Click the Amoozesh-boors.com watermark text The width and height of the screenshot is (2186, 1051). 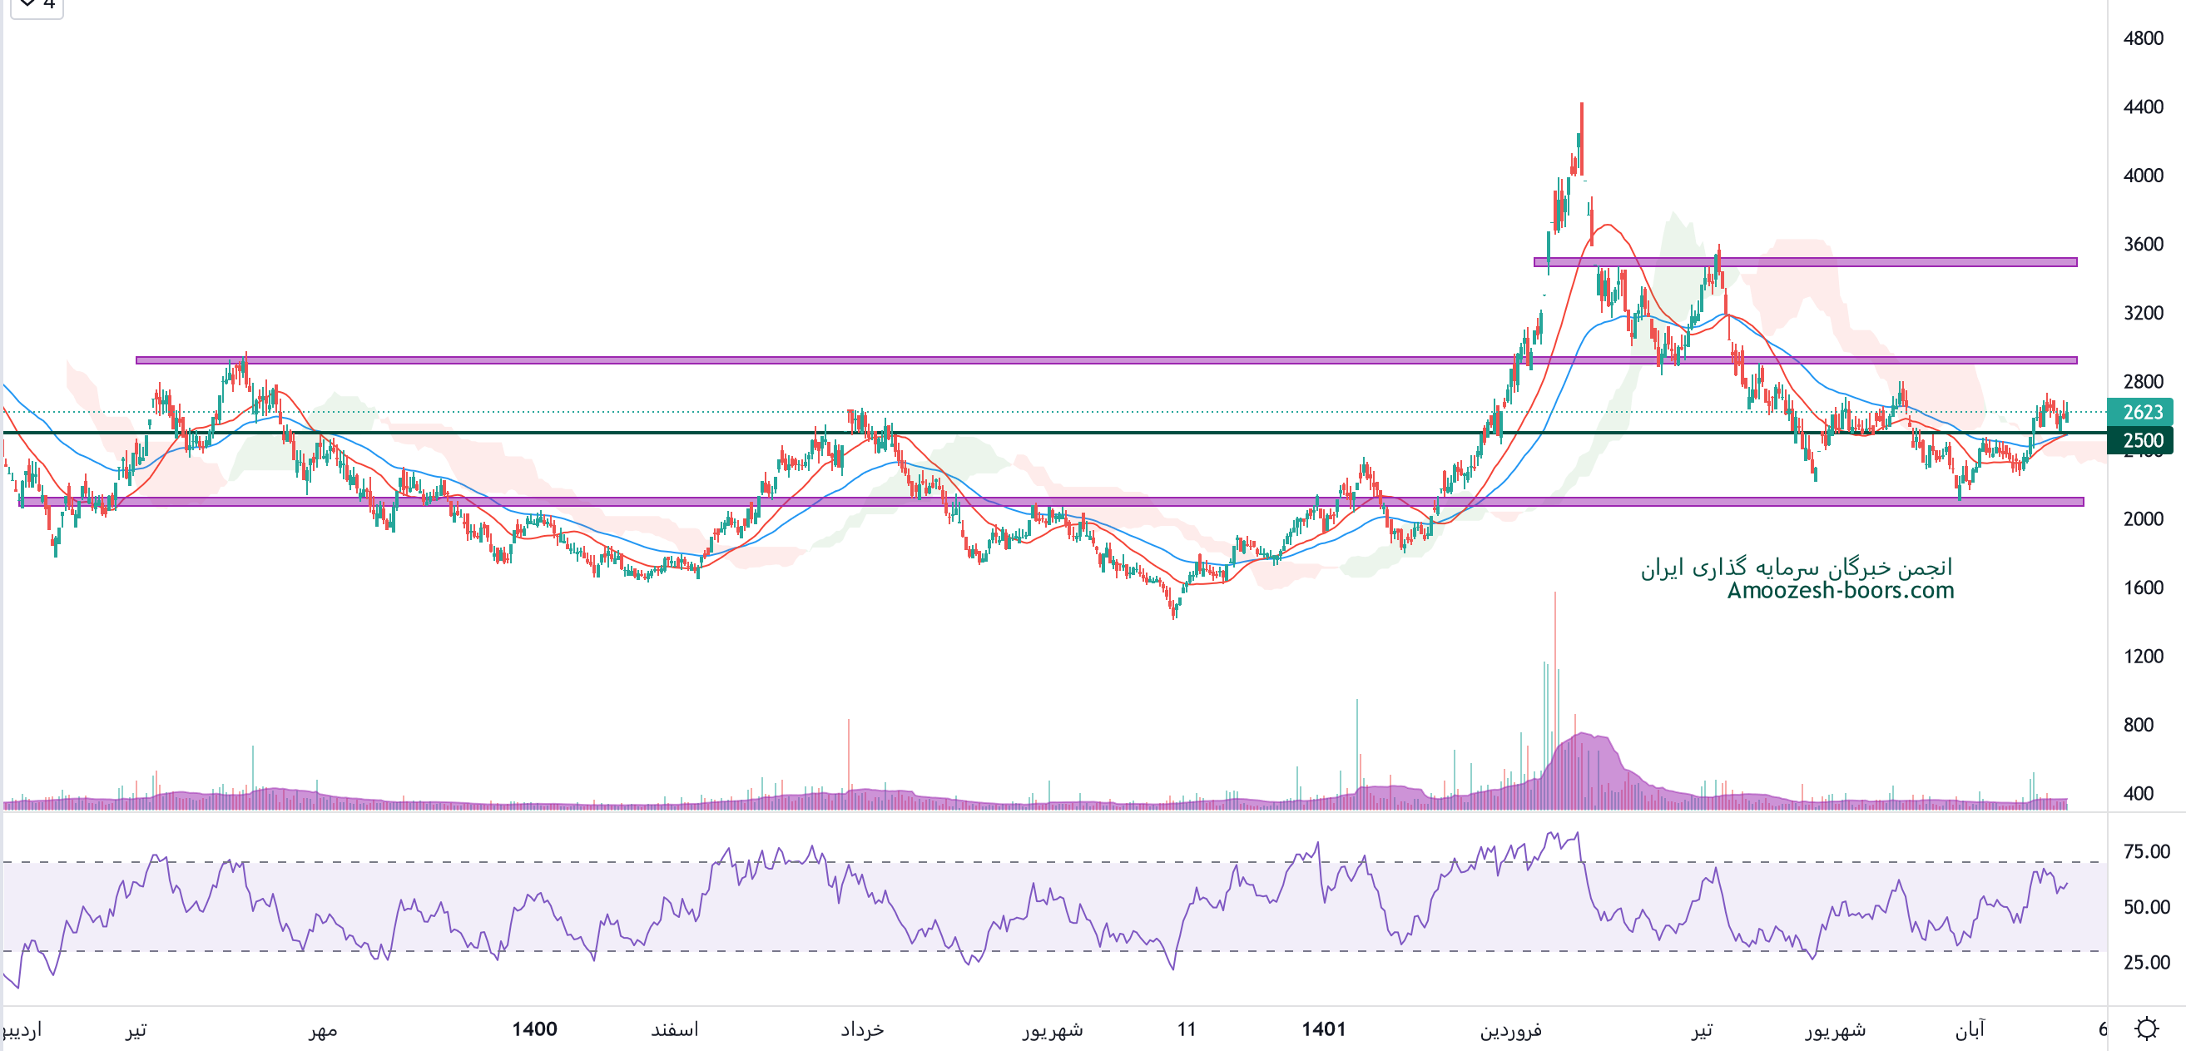coord(1840,590)
